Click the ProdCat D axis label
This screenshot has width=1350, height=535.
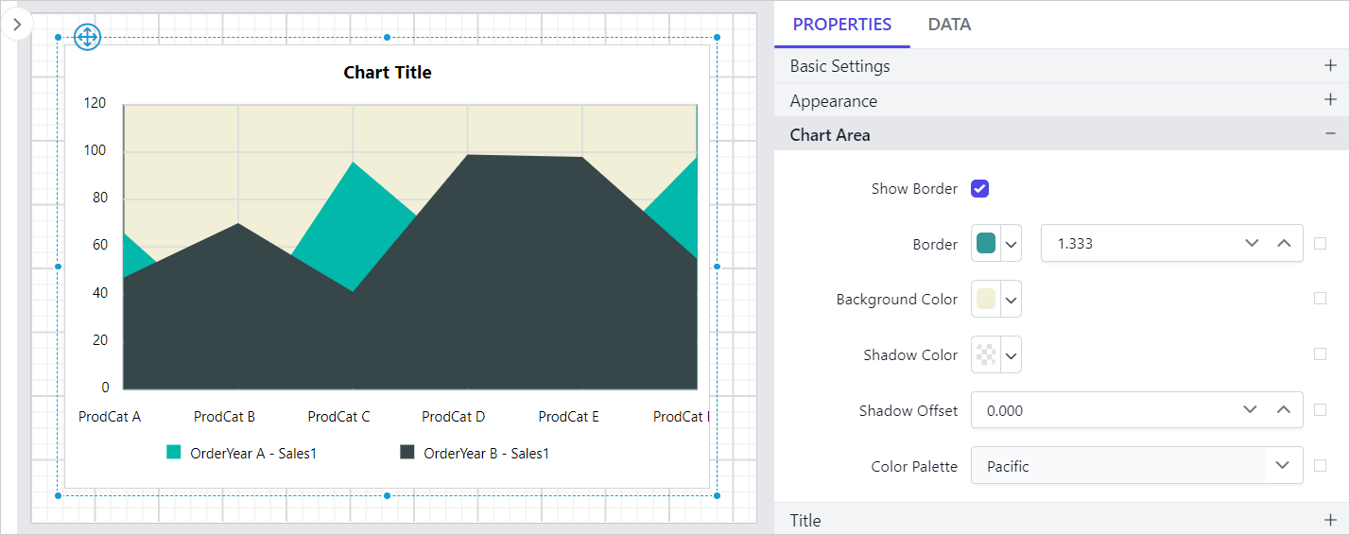pos(453,417)
